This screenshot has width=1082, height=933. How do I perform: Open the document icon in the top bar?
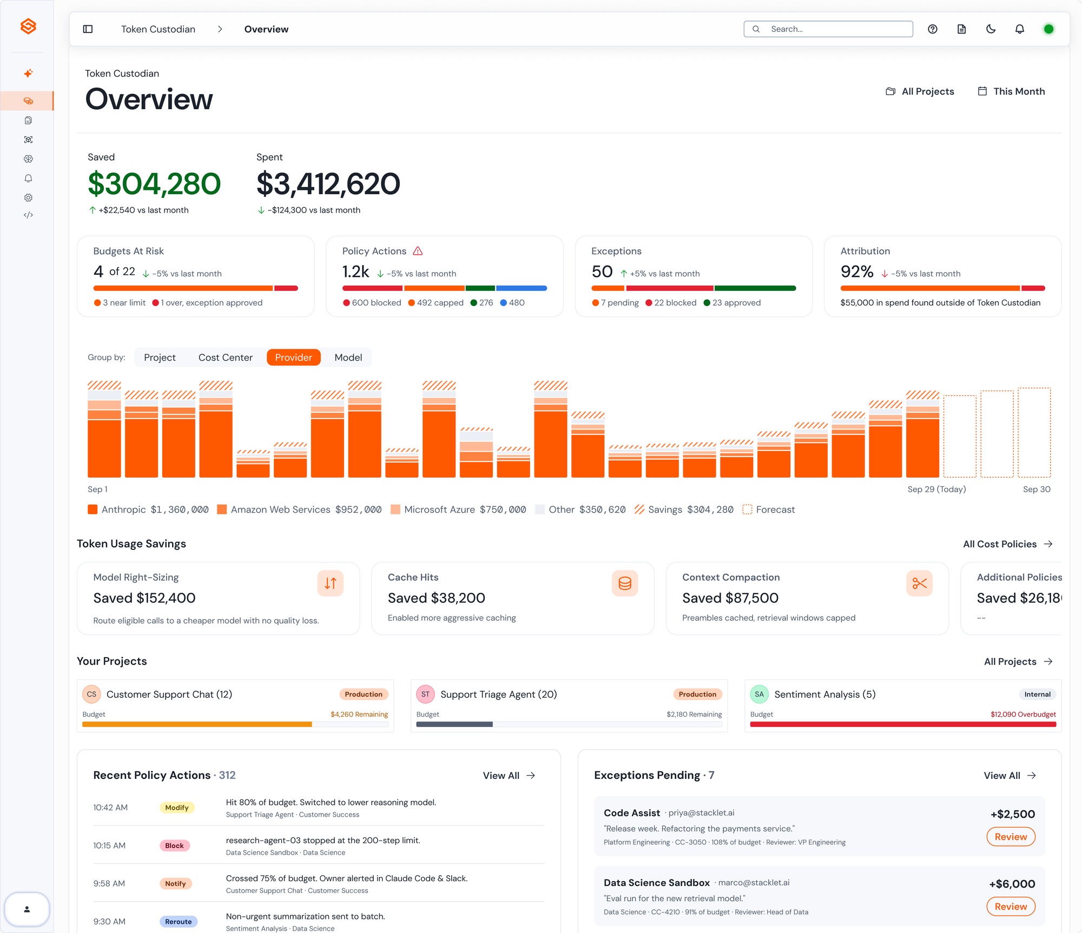(x=961, y=29)
